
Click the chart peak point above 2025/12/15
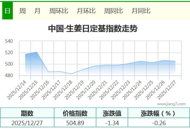pos(37,52)
